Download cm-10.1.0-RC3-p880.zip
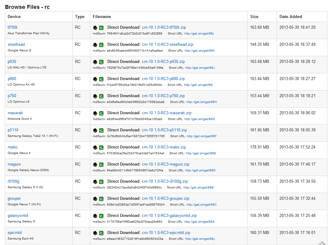Image resolution: width=332 pixels, height=245 pixels. pyautogui.click(x=163, y=79)
